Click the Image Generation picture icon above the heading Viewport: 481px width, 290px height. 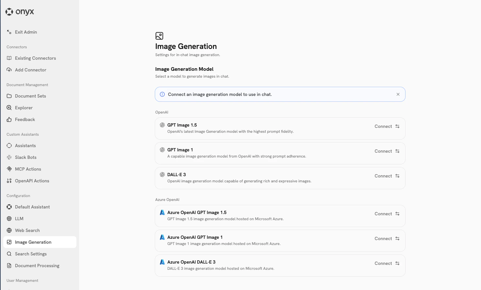tap(159, 36)
